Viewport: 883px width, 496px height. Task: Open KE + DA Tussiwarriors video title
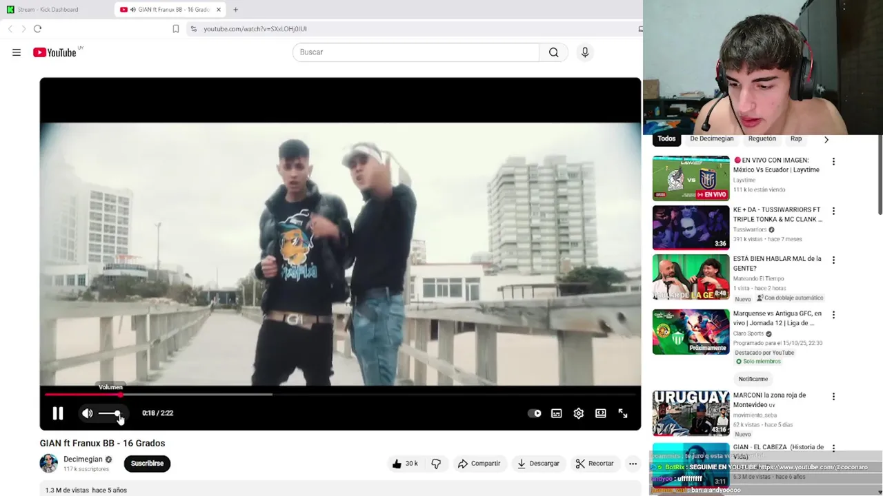coord(777,214)
